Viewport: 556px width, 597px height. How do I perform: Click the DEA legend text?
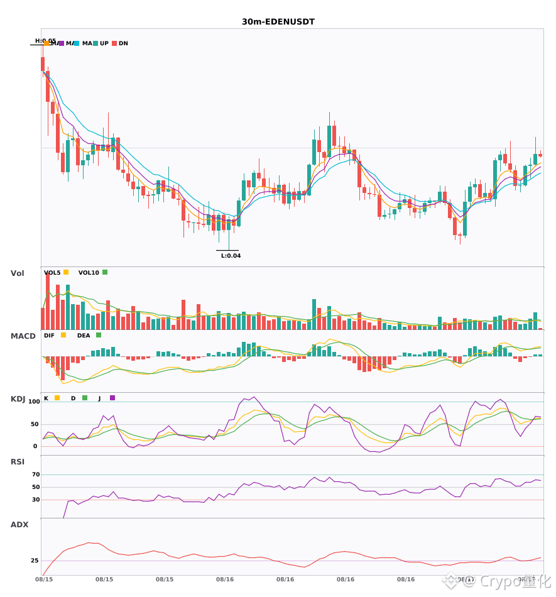[x=84, y=336]
